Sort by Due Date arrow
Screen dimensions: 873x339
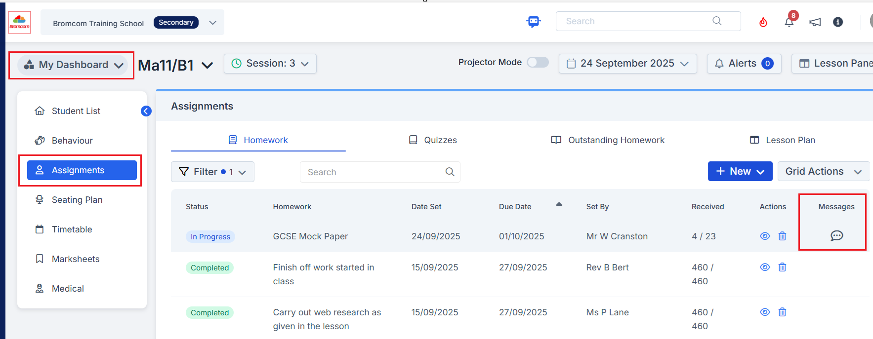(559, 204)
